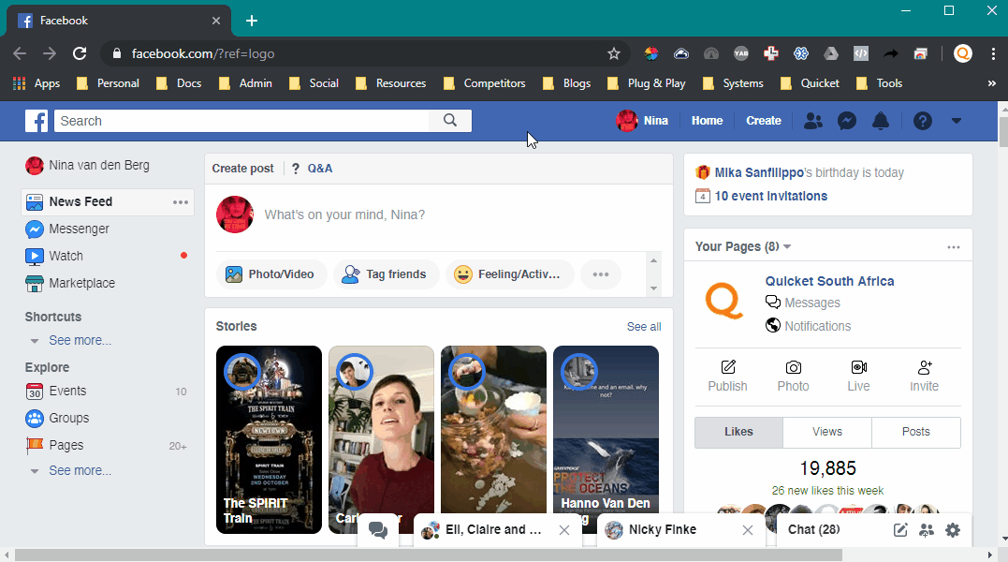Click composer scroll down arrow
This screenshot has width=1008, height=562.
[x=654, y=288]
